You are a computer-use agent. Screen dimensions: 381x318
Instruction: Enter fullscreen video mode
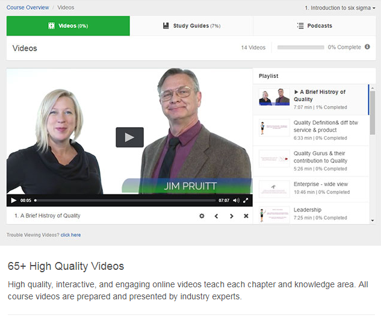[246, 201]
